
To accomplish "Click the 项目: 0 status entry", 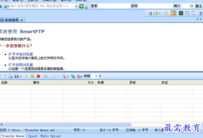I will 79,130.
